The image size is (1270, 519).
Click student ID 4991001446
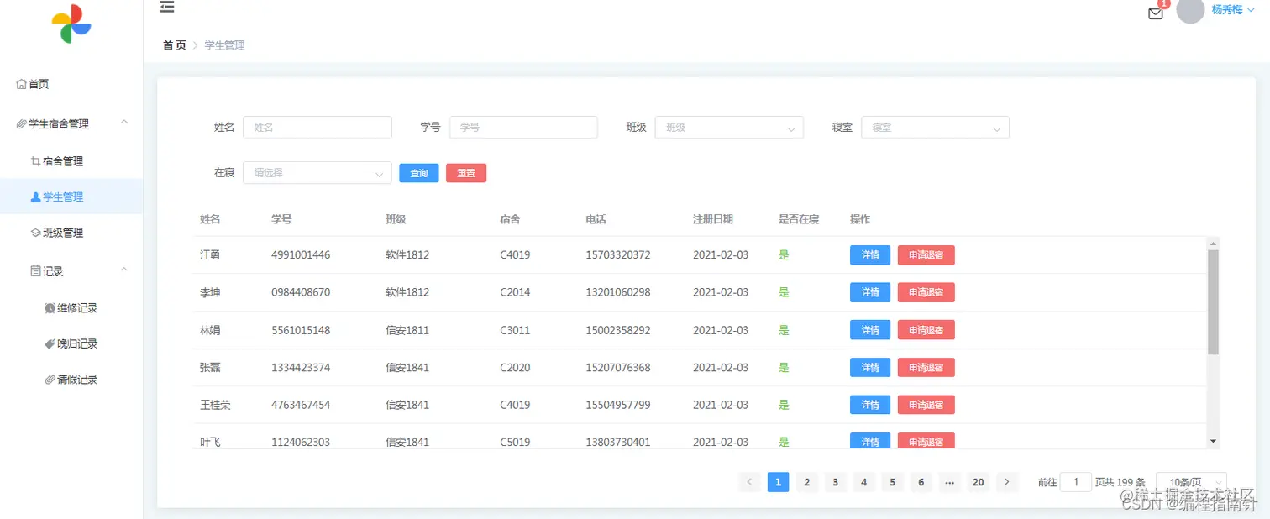coord(301,254)
